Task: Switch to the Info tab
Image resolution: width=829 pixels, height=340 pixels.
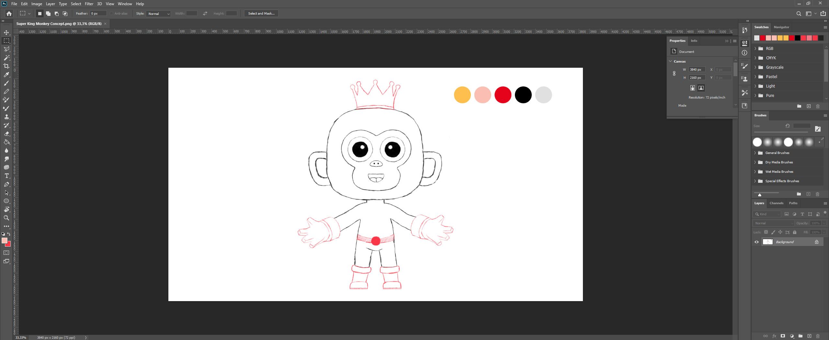Action: (x=694, y=41)
